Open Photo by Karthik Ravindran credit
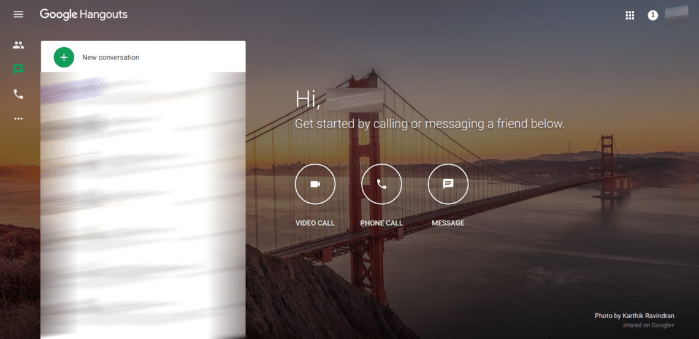Viewport: 699px width, 339px height. 635,316
